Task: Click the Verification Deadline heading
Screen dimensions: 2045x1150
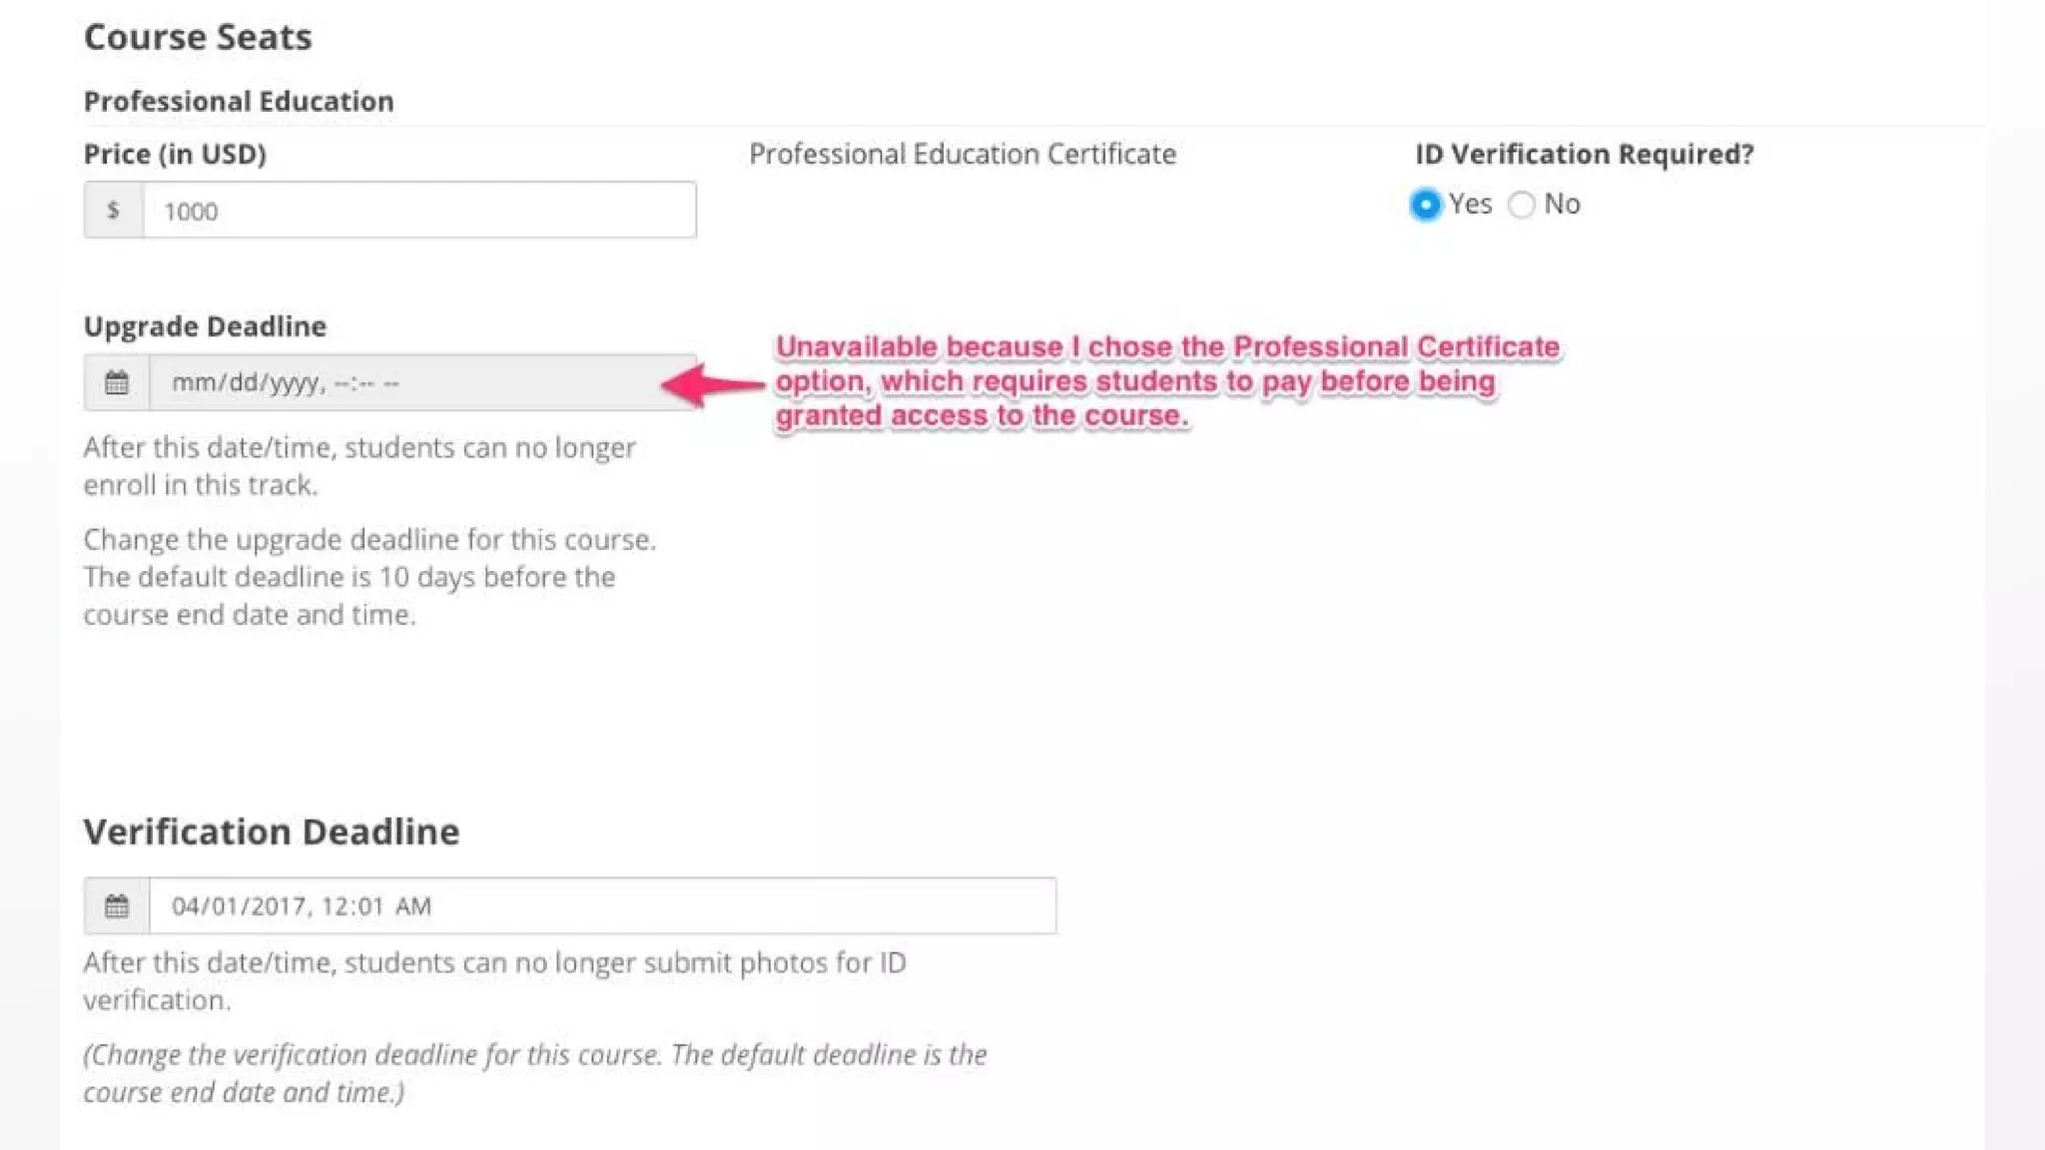Action: (x=272, y=832)
